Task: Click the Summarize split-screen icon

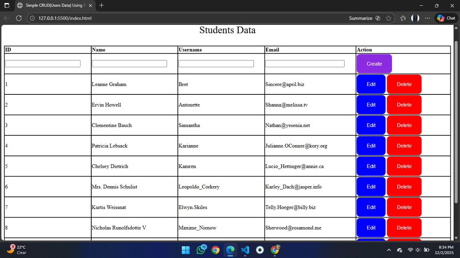Action: coord(378,18)
